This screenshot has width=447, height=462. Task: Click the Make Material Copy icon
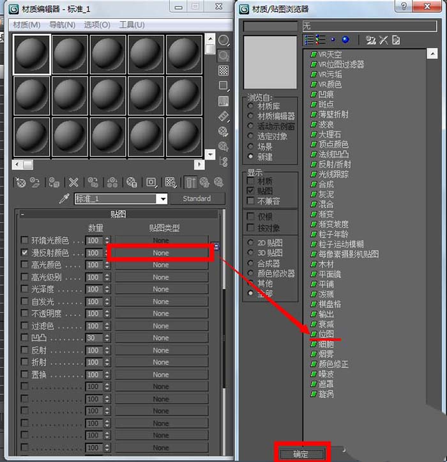click(93, 182)
